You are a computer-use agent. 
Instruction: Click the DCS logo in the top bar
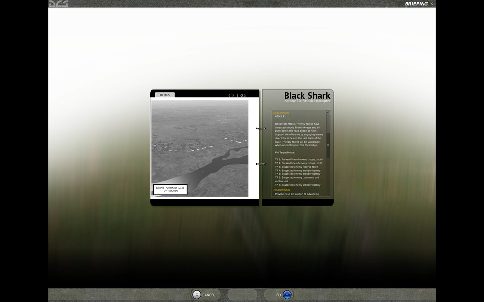tap(59, 4)
